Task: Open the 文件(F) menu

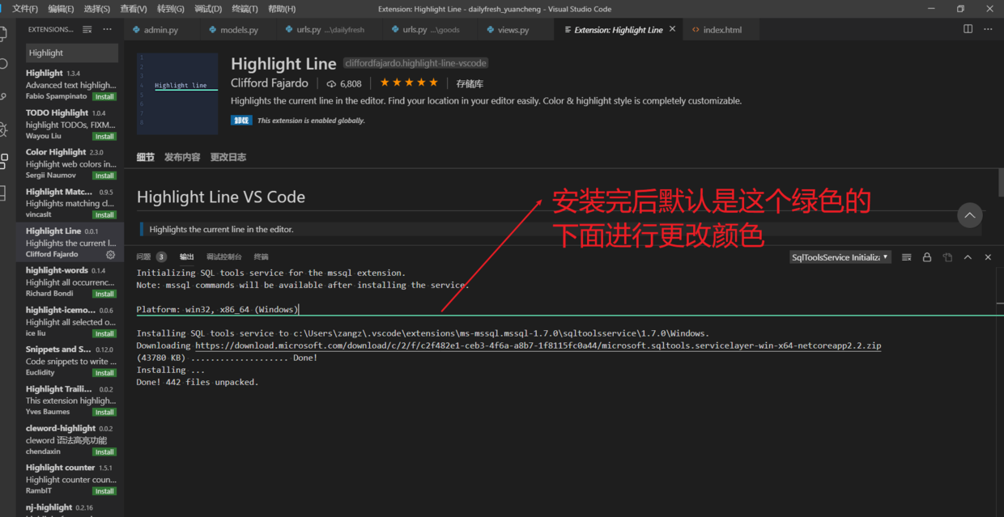Action: pyautogui.click(x=25, y=9)
